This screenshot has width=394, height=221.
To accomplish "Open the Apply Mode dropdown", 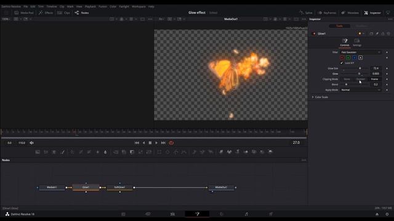I will pyautogui.click(x=361, y=90).
